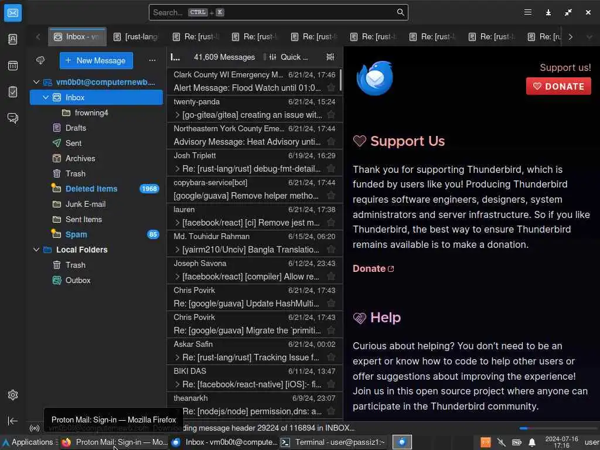Click the orange network tray icon
600x450 pixels.
pyautogui.click(x=486, y=443)
